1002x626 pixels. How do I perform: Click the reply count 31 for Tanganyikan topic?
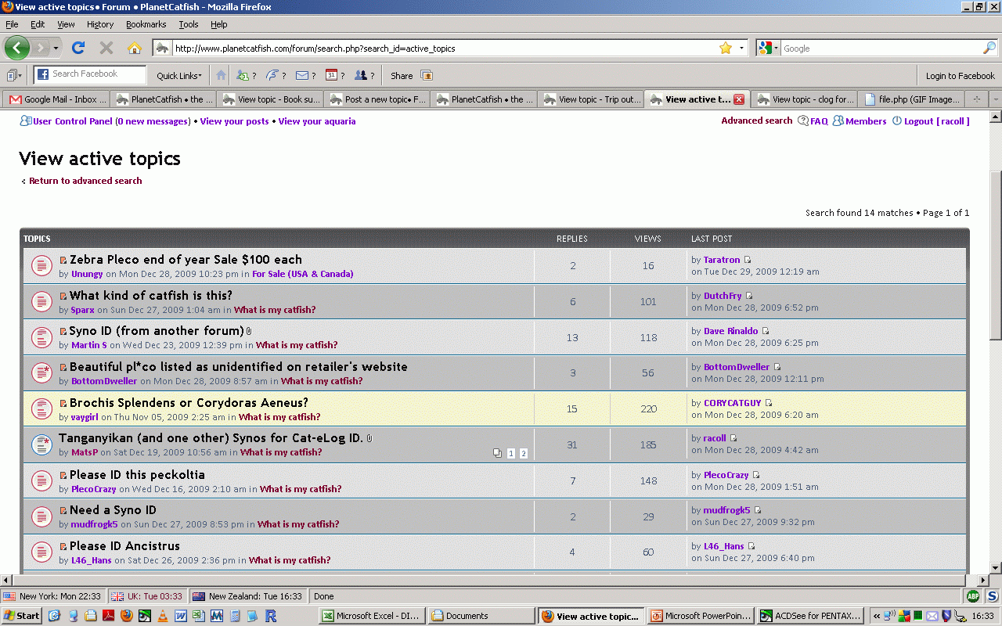coord(572,445)
